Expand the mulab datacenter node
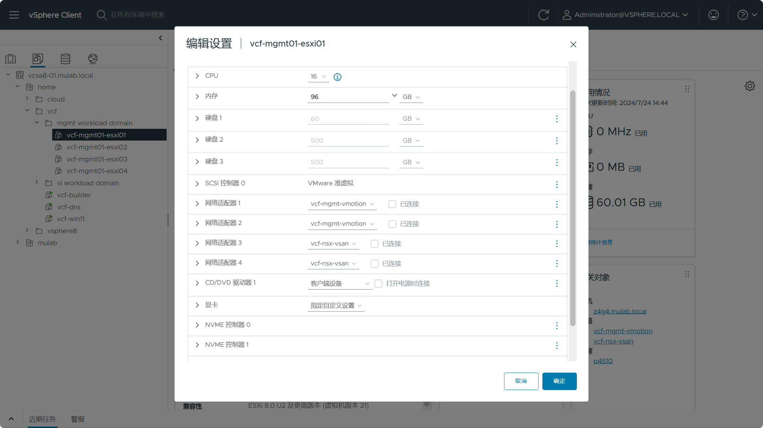 [18, 242]
